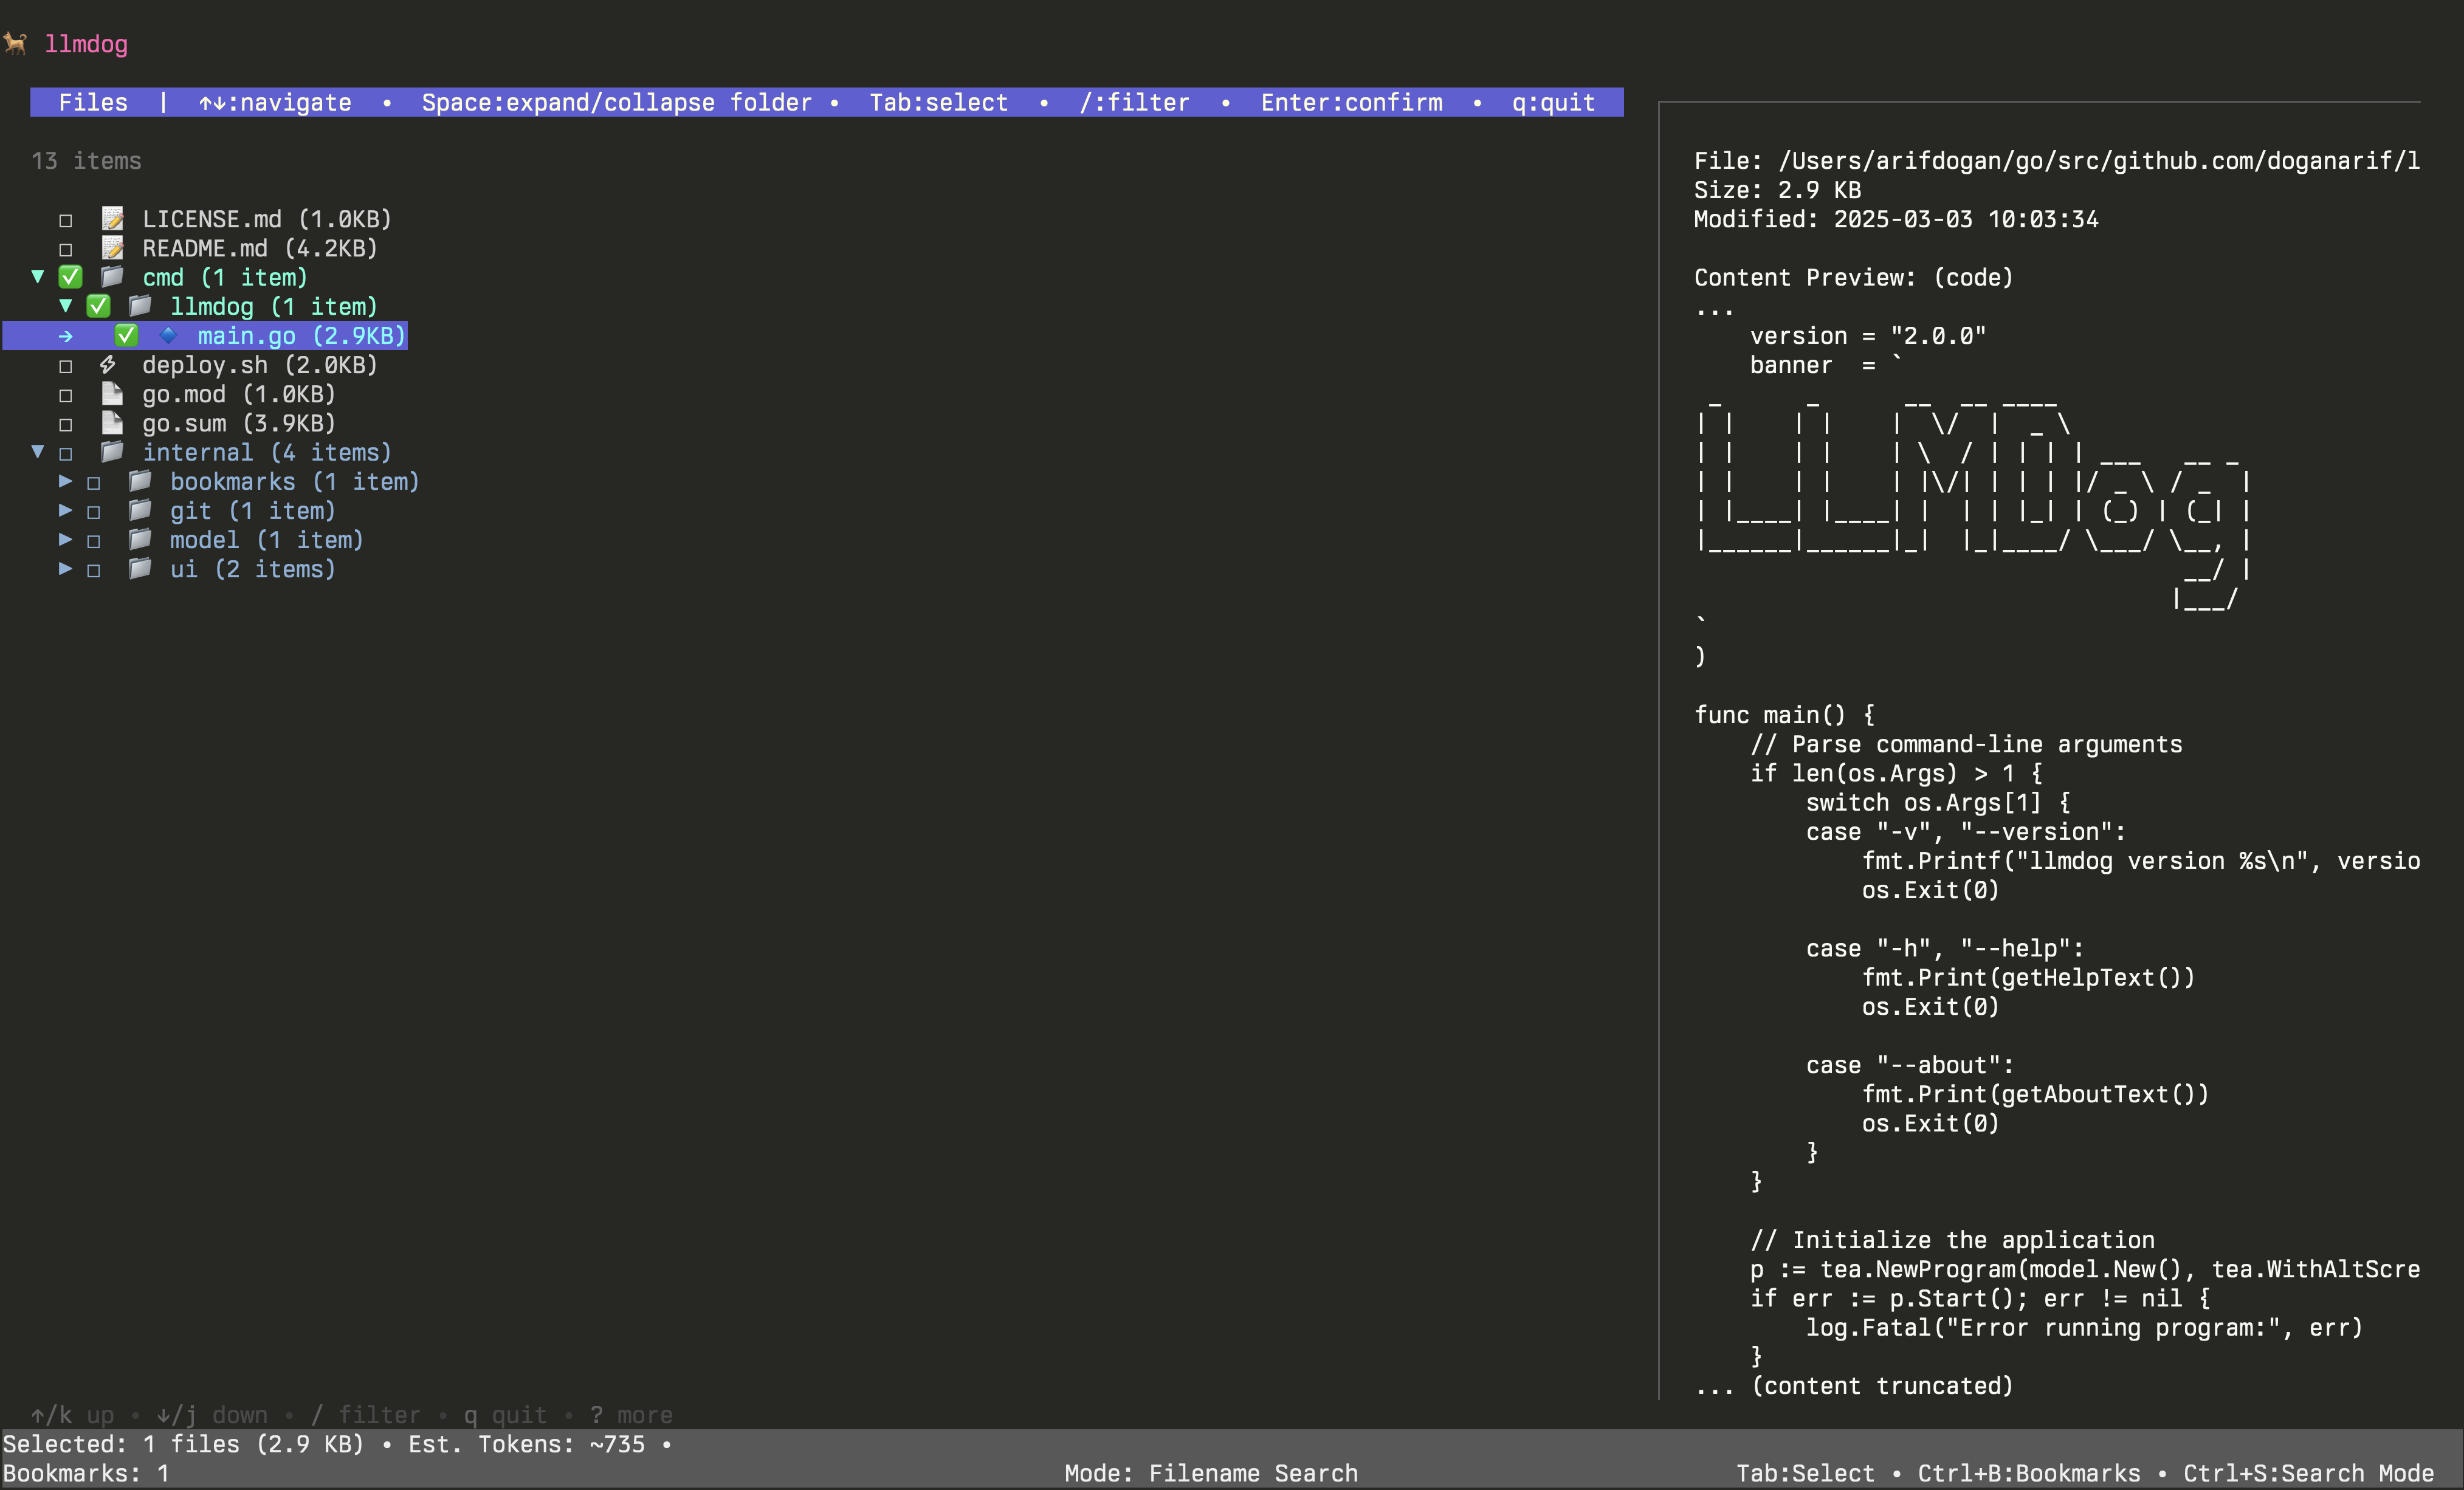Click the '? more' help hint
This screenshot has height=1490, width=2464.
click(630, 1415)
